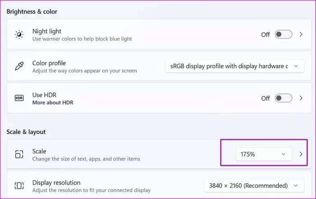Click the Display resolution row title
Viewport: 316px width, 199px height.
coord(56,183)
